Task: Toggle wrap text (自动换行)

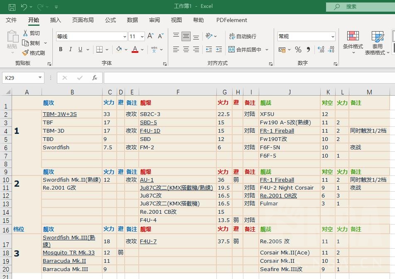Action: coord(243,37)
